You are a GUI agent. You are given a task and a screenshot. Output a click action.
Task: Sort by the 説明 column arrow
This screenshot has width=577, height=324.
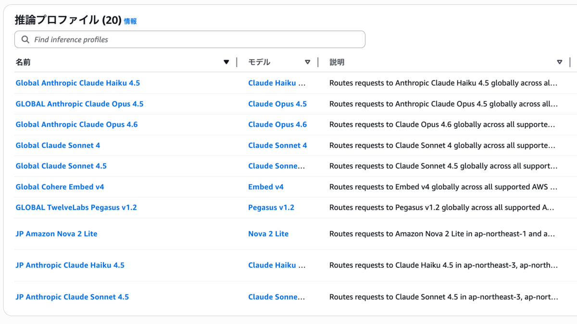560,62
